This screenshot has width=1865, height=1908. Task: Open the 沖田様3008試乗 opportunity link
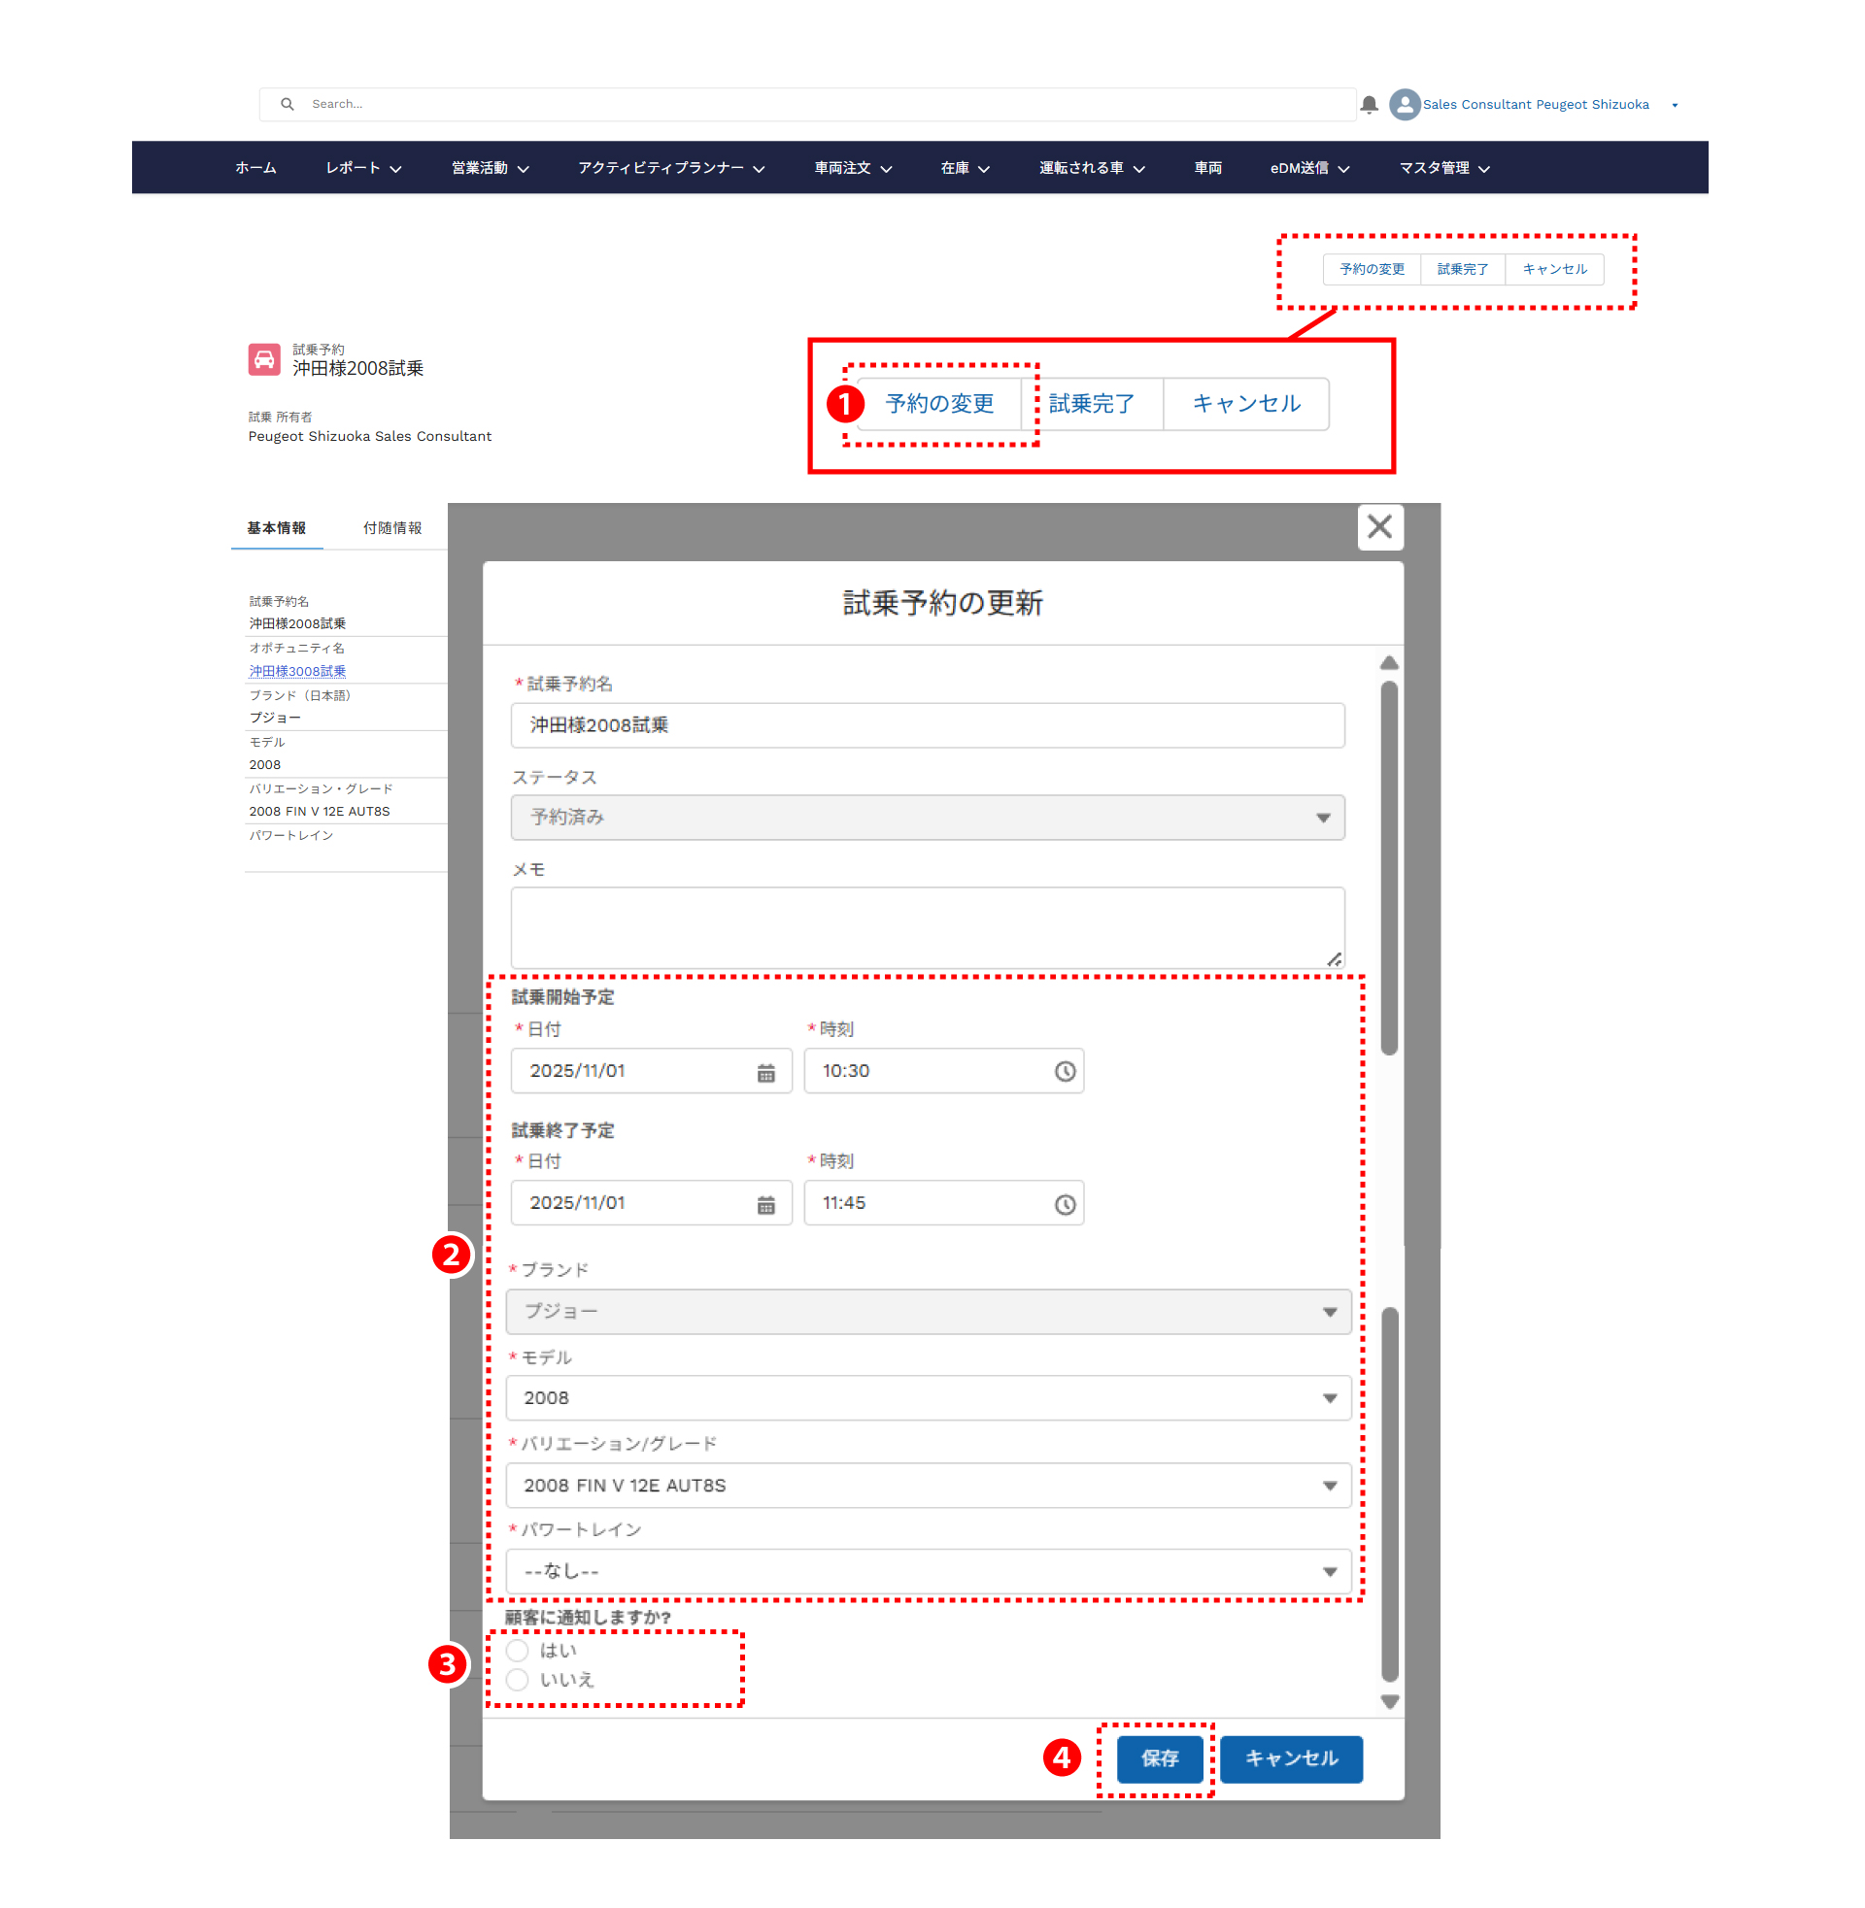297,671
